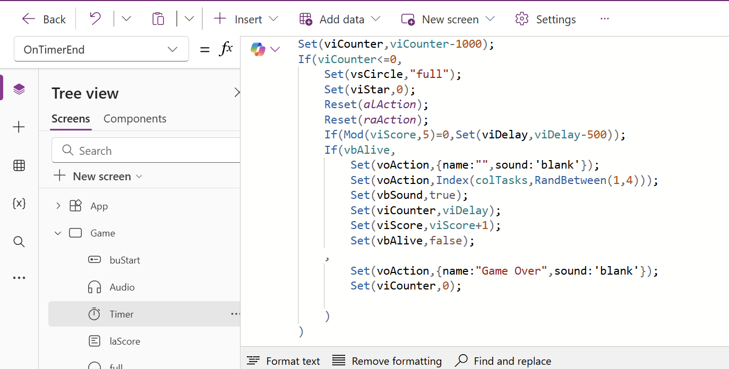The image size is (729, 369).
Task: Select the Audio control in tree
Action: click(x=122, y=287)
